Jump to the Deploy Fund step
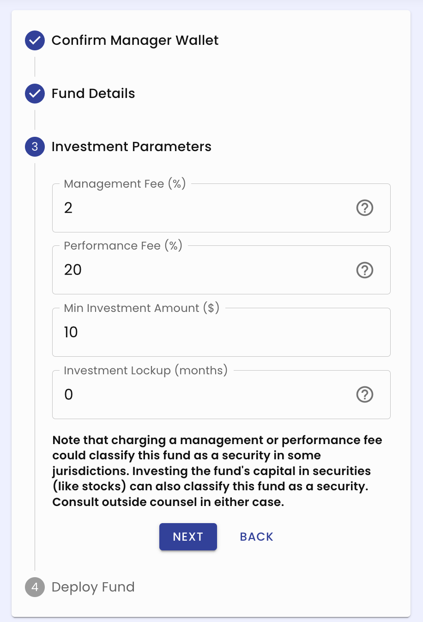The height and width of the screenshot is (622, 423). [x=93, y=587]
